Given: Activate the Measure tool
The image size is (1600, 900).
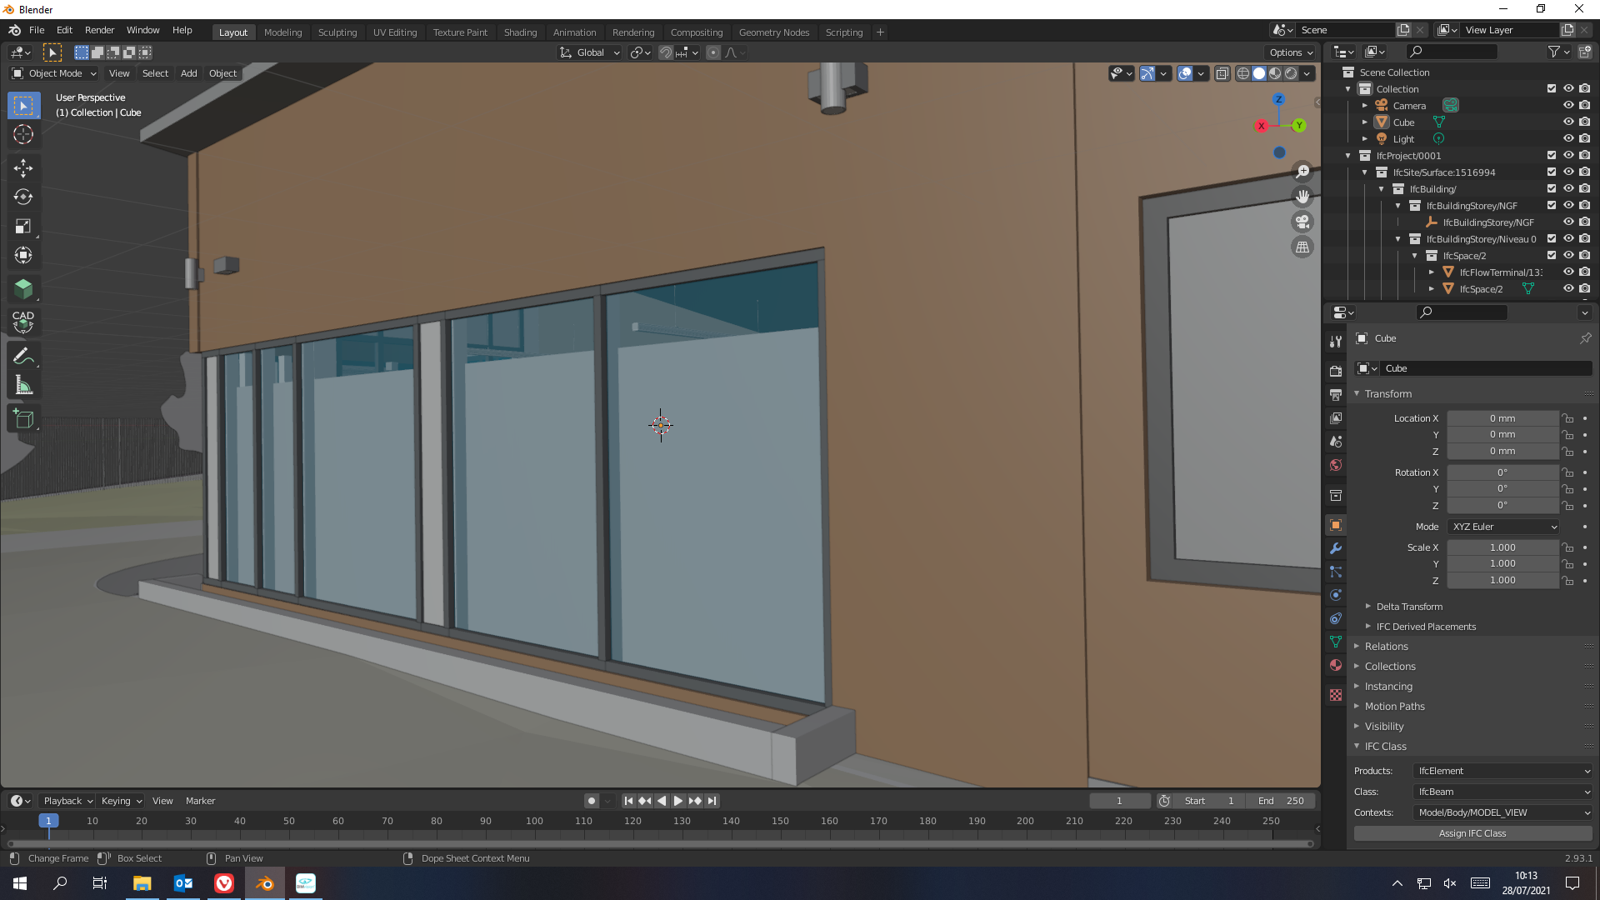Looking at the screenshot, I should click(23, 385).
